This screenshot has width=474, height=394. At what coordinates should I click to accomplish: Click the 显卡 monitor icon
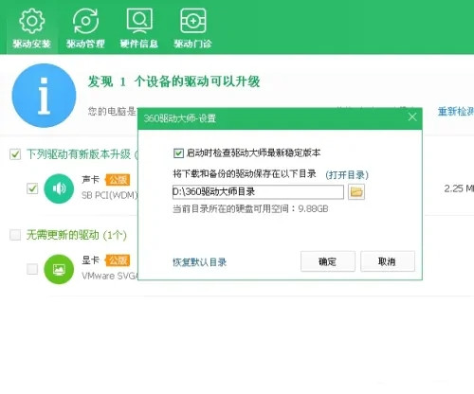point(59,269)
